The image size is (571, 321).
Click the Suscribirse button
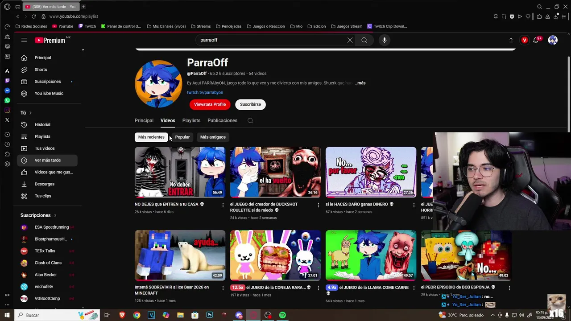[250, 104]
